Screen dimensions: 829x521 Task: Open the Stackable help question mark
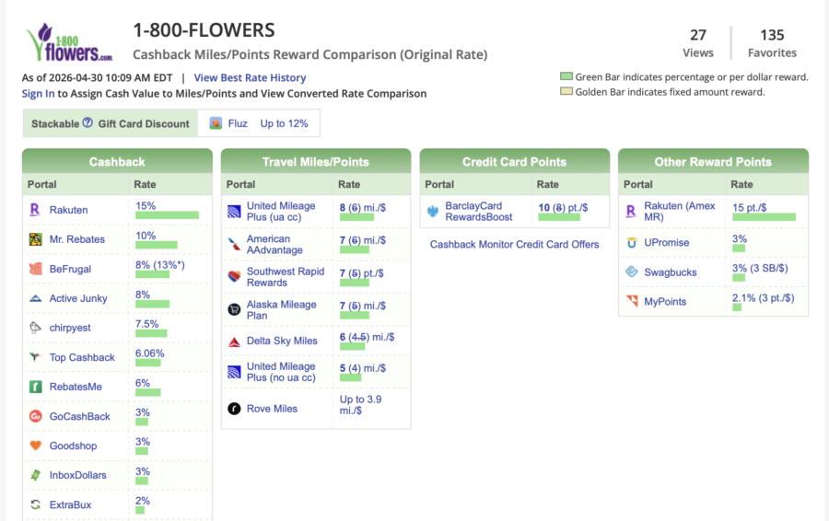[x=88, y=122]
